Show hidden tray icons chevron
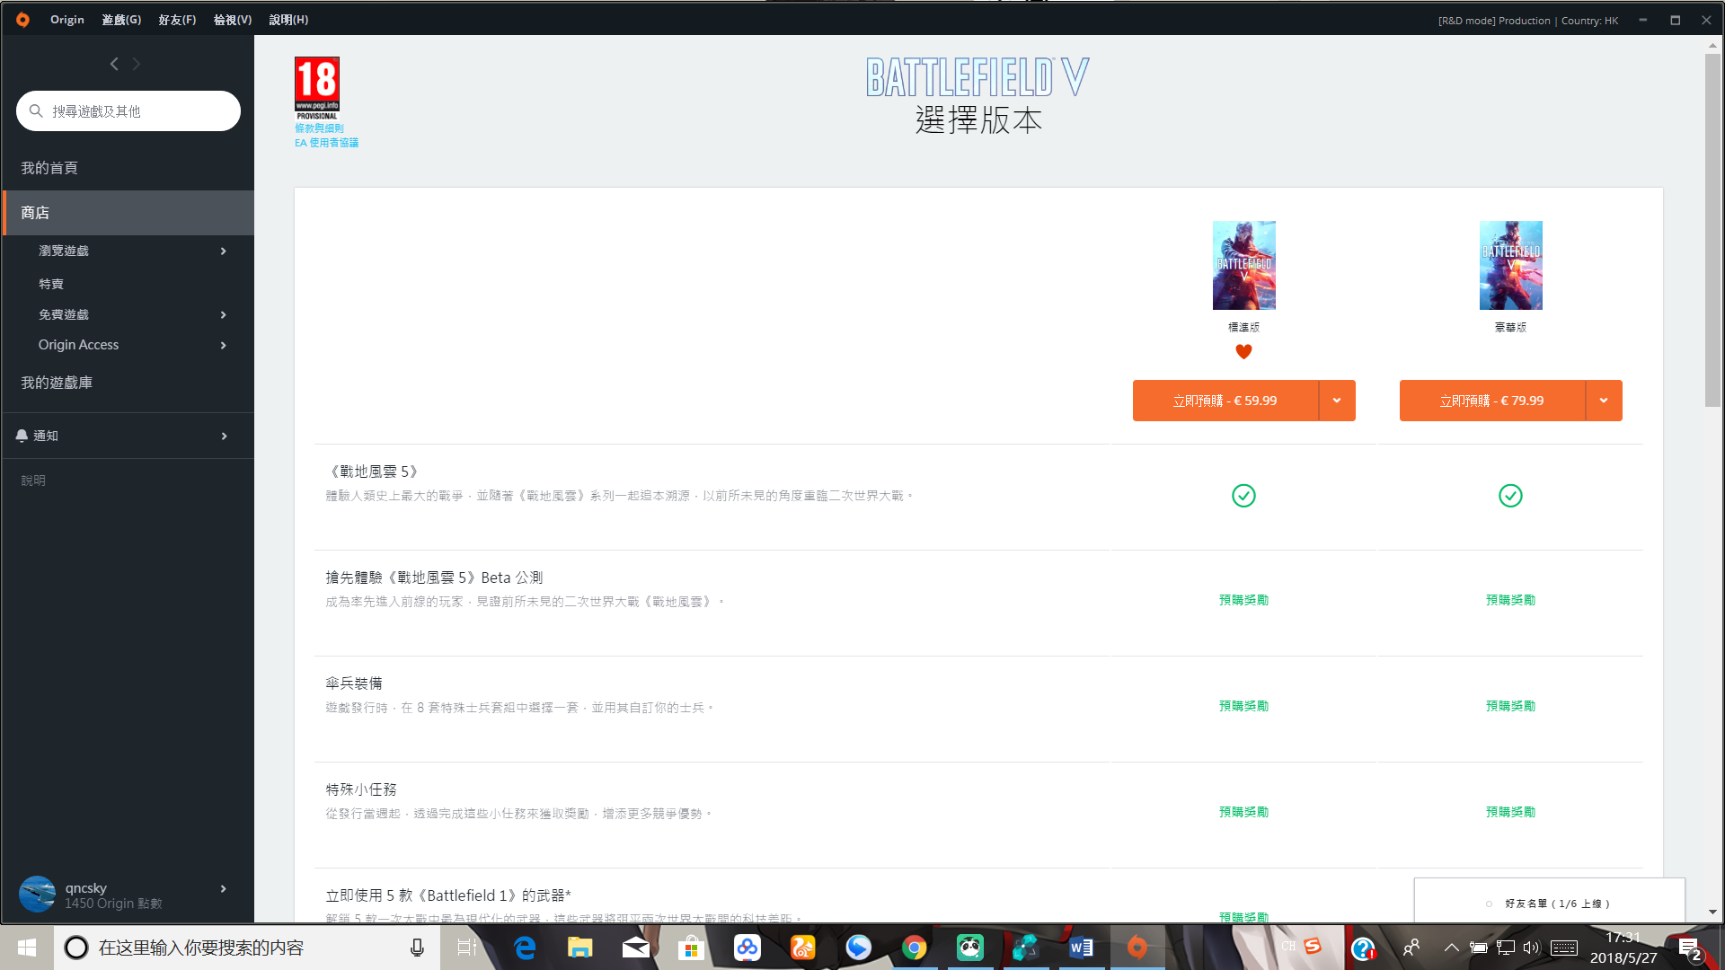Screen dimensions: 1725x970 click(1451, 948)
